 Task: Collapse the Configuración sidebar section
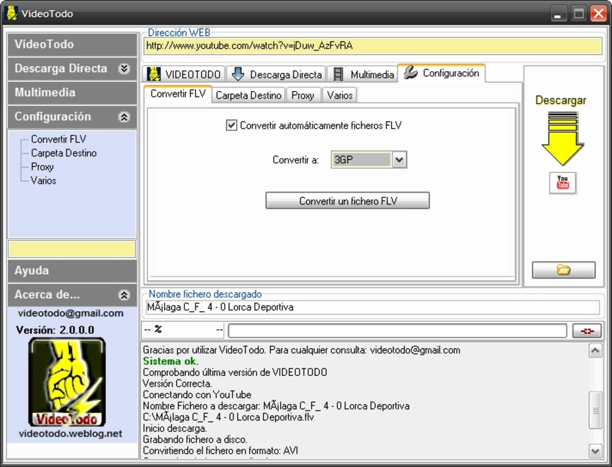124,117
